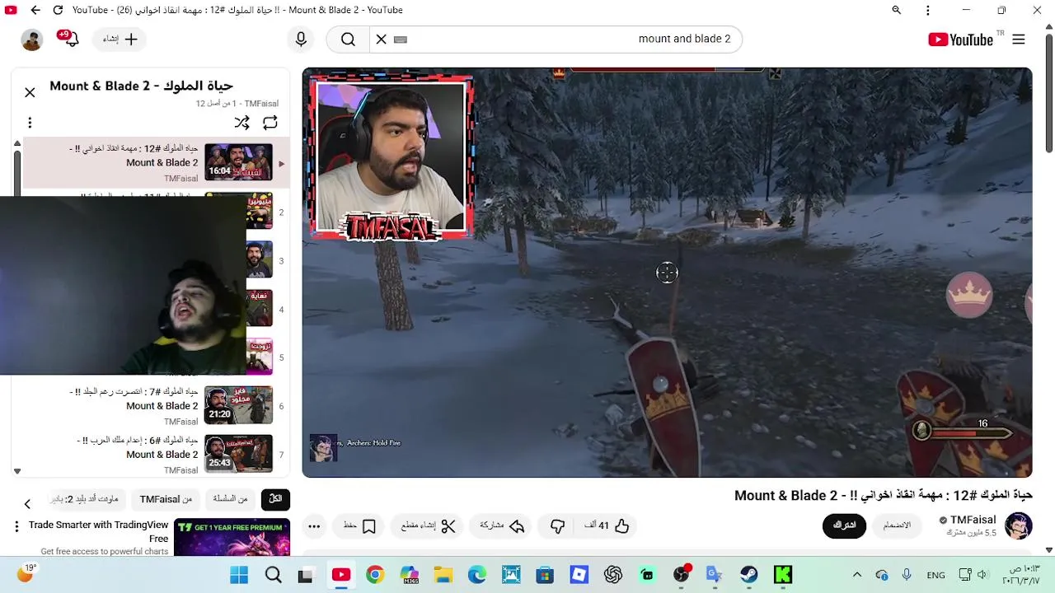Close the playlist panel with the X

[x=30, y=92]
